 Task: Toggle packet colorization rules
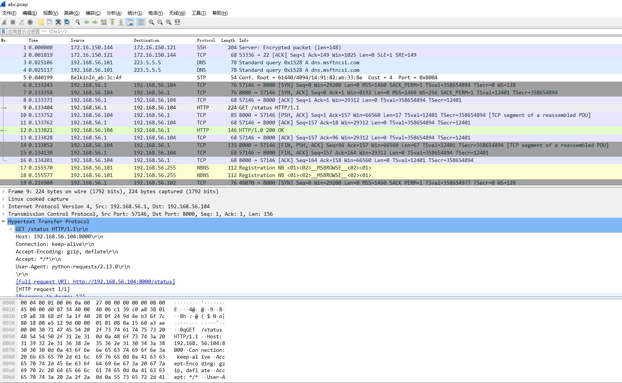click(141, 22)
